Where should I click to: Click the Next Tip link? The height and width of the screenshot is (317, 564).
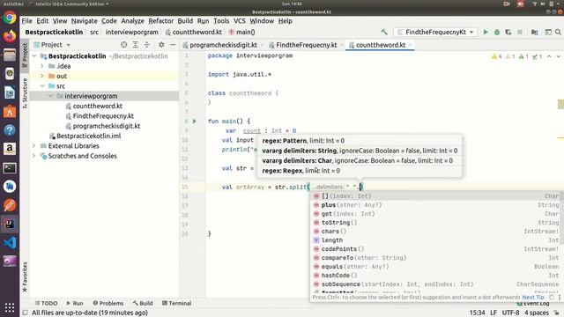click(x=532, y=298)
